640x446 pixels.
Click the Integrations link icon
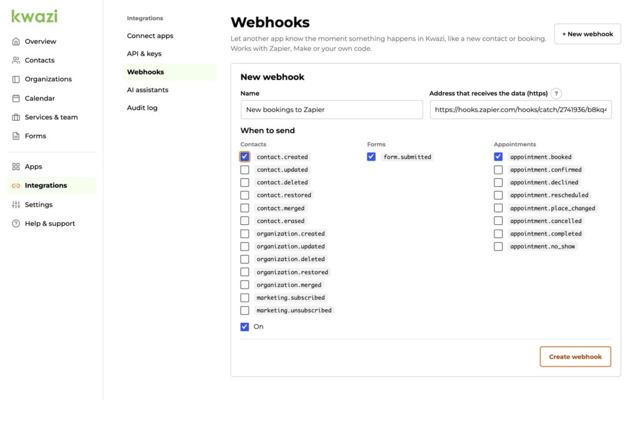point(16,186)
